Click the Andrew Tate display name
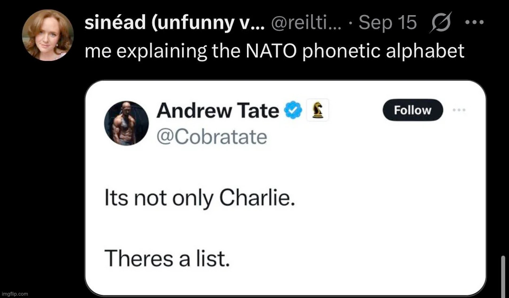 coord(218,111)
